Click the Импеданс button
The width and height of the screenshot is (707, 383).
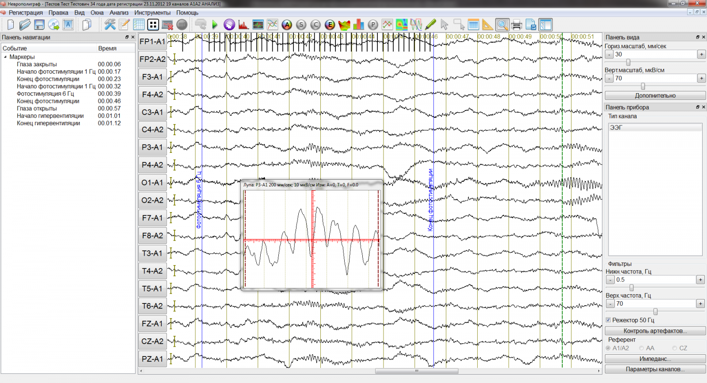[655, 359]
